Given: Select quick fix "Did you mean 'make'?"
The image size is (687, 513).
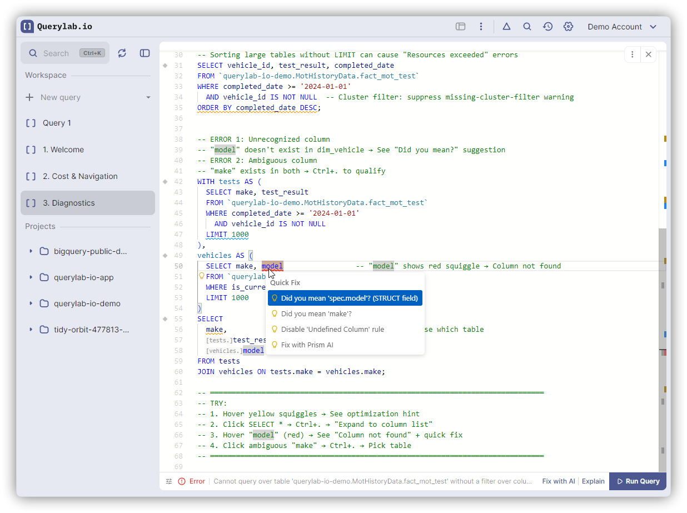Looking at the screenshot, I should click(316, 314).
